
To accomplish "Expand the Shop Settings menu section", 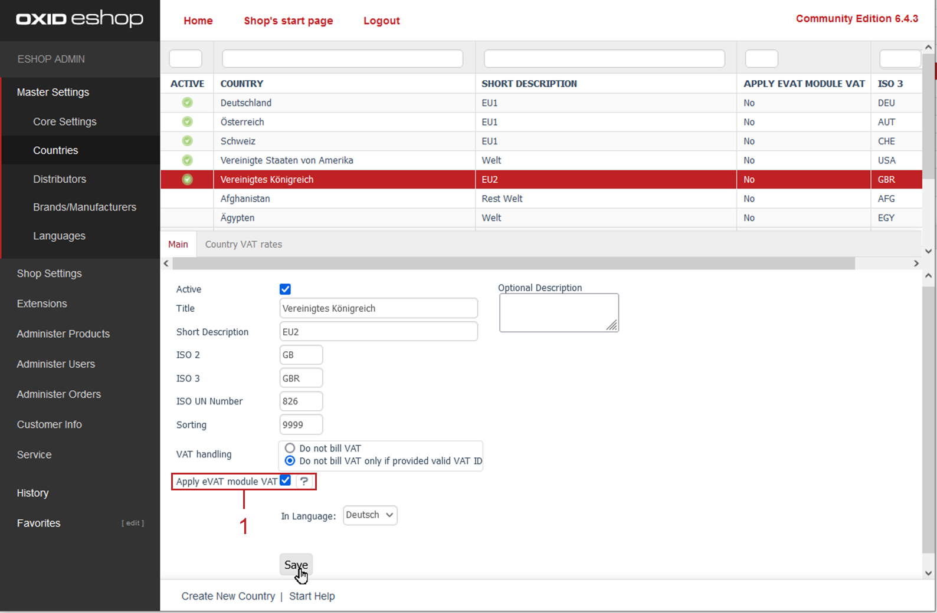I will click(x=50, y=273).
